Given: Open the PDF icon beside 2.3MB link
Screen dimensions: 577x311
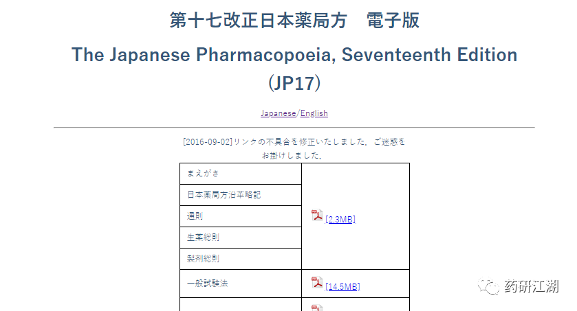Looking at the screenshot, I should click(x=317, y=215).
